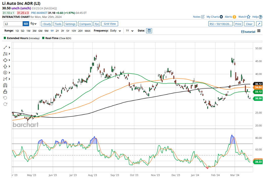This screenshot has width=265, height=178.
Task: Select the 6M range option
Action: 40,31
